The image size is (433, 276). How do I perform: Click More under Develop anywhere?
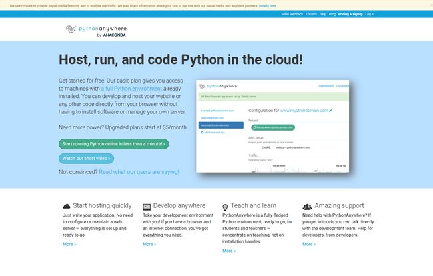(x=149, y=244)
